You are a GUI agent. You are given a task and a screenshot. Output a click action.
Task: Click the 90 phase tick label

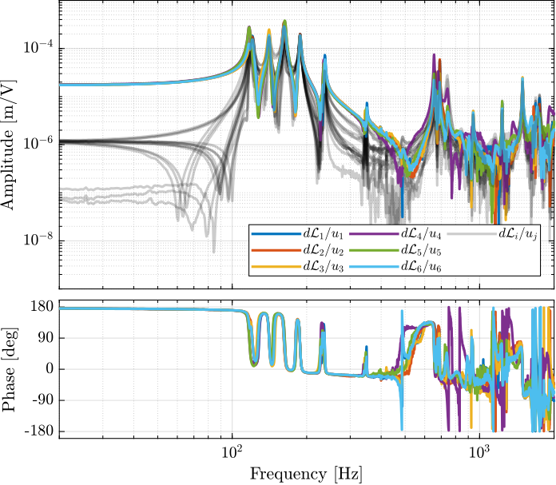point(45,338)
